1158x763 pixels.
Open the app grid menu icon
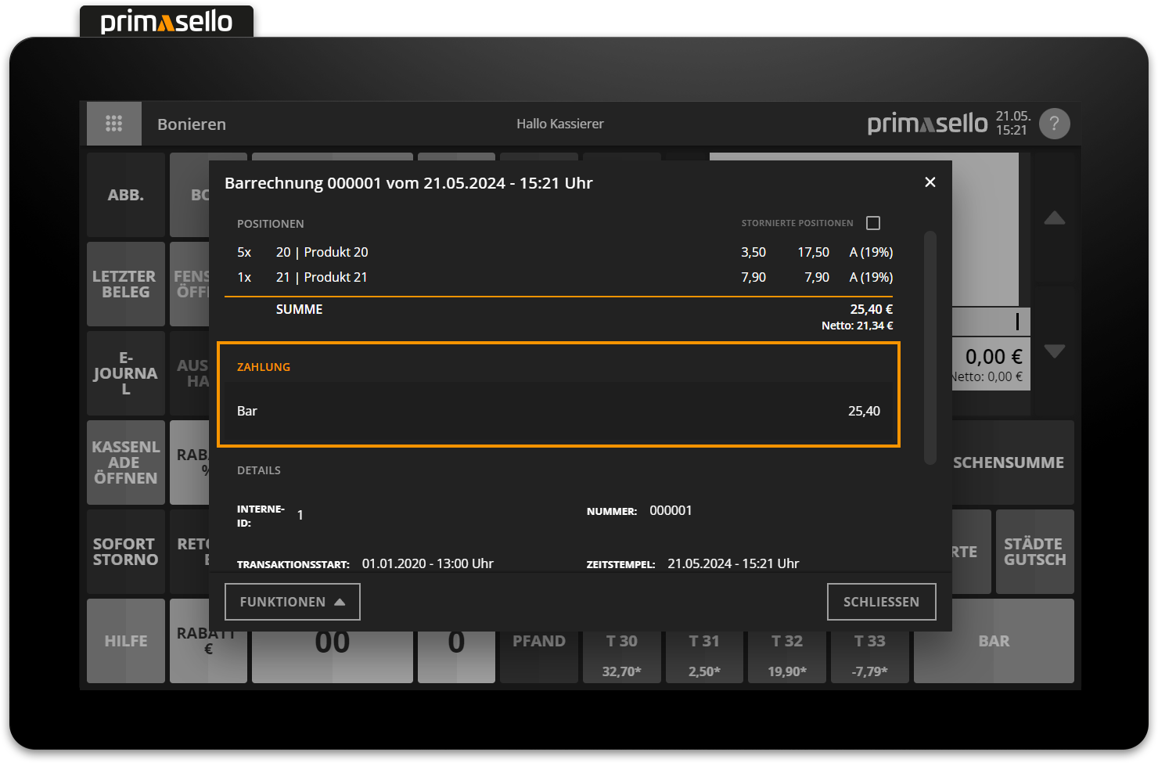[x=114, y=123]
